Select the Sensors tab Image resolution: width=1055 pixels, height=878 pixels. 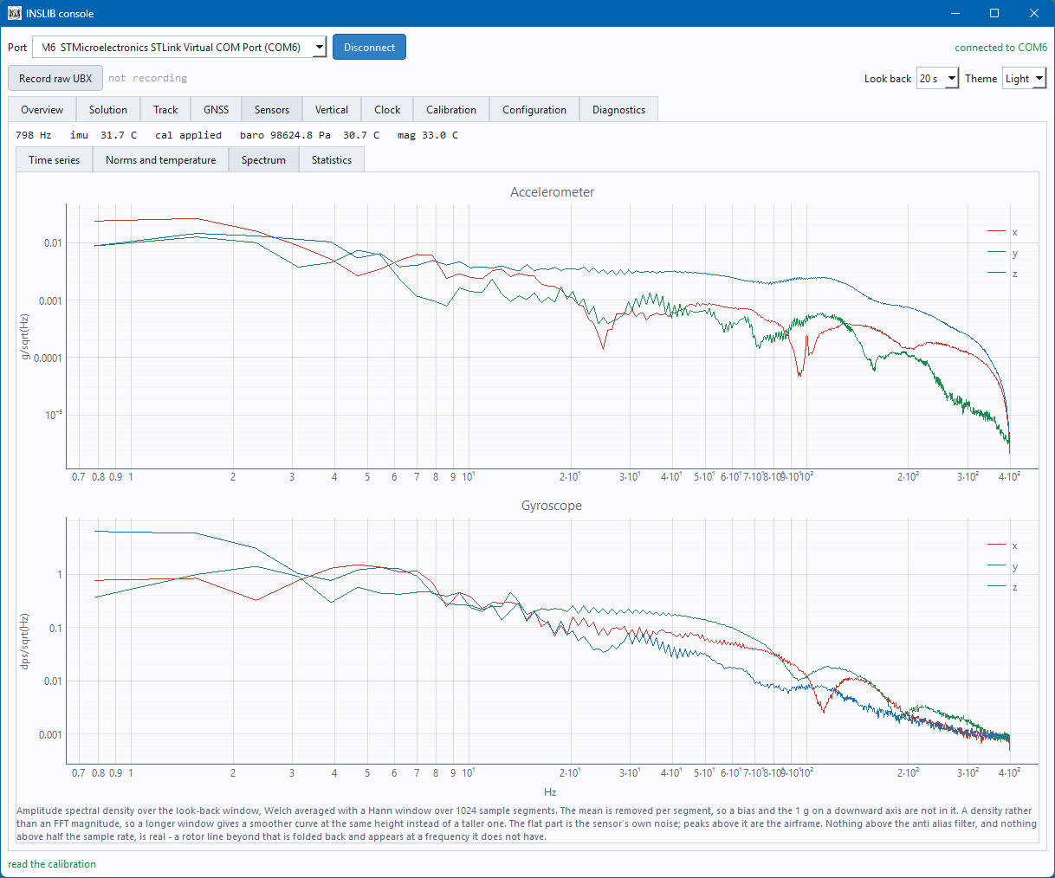[x=272, y=110]
